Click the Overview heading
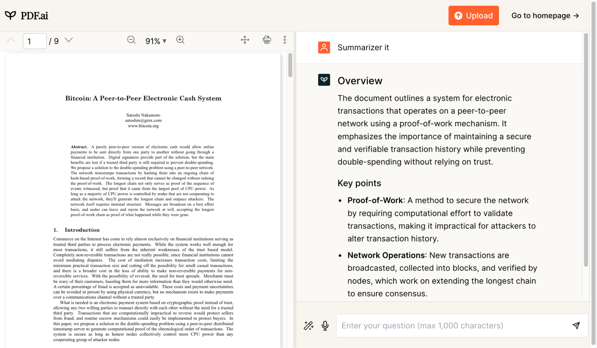Viewport: 597px width, 348px height. (x=360, y=81)
